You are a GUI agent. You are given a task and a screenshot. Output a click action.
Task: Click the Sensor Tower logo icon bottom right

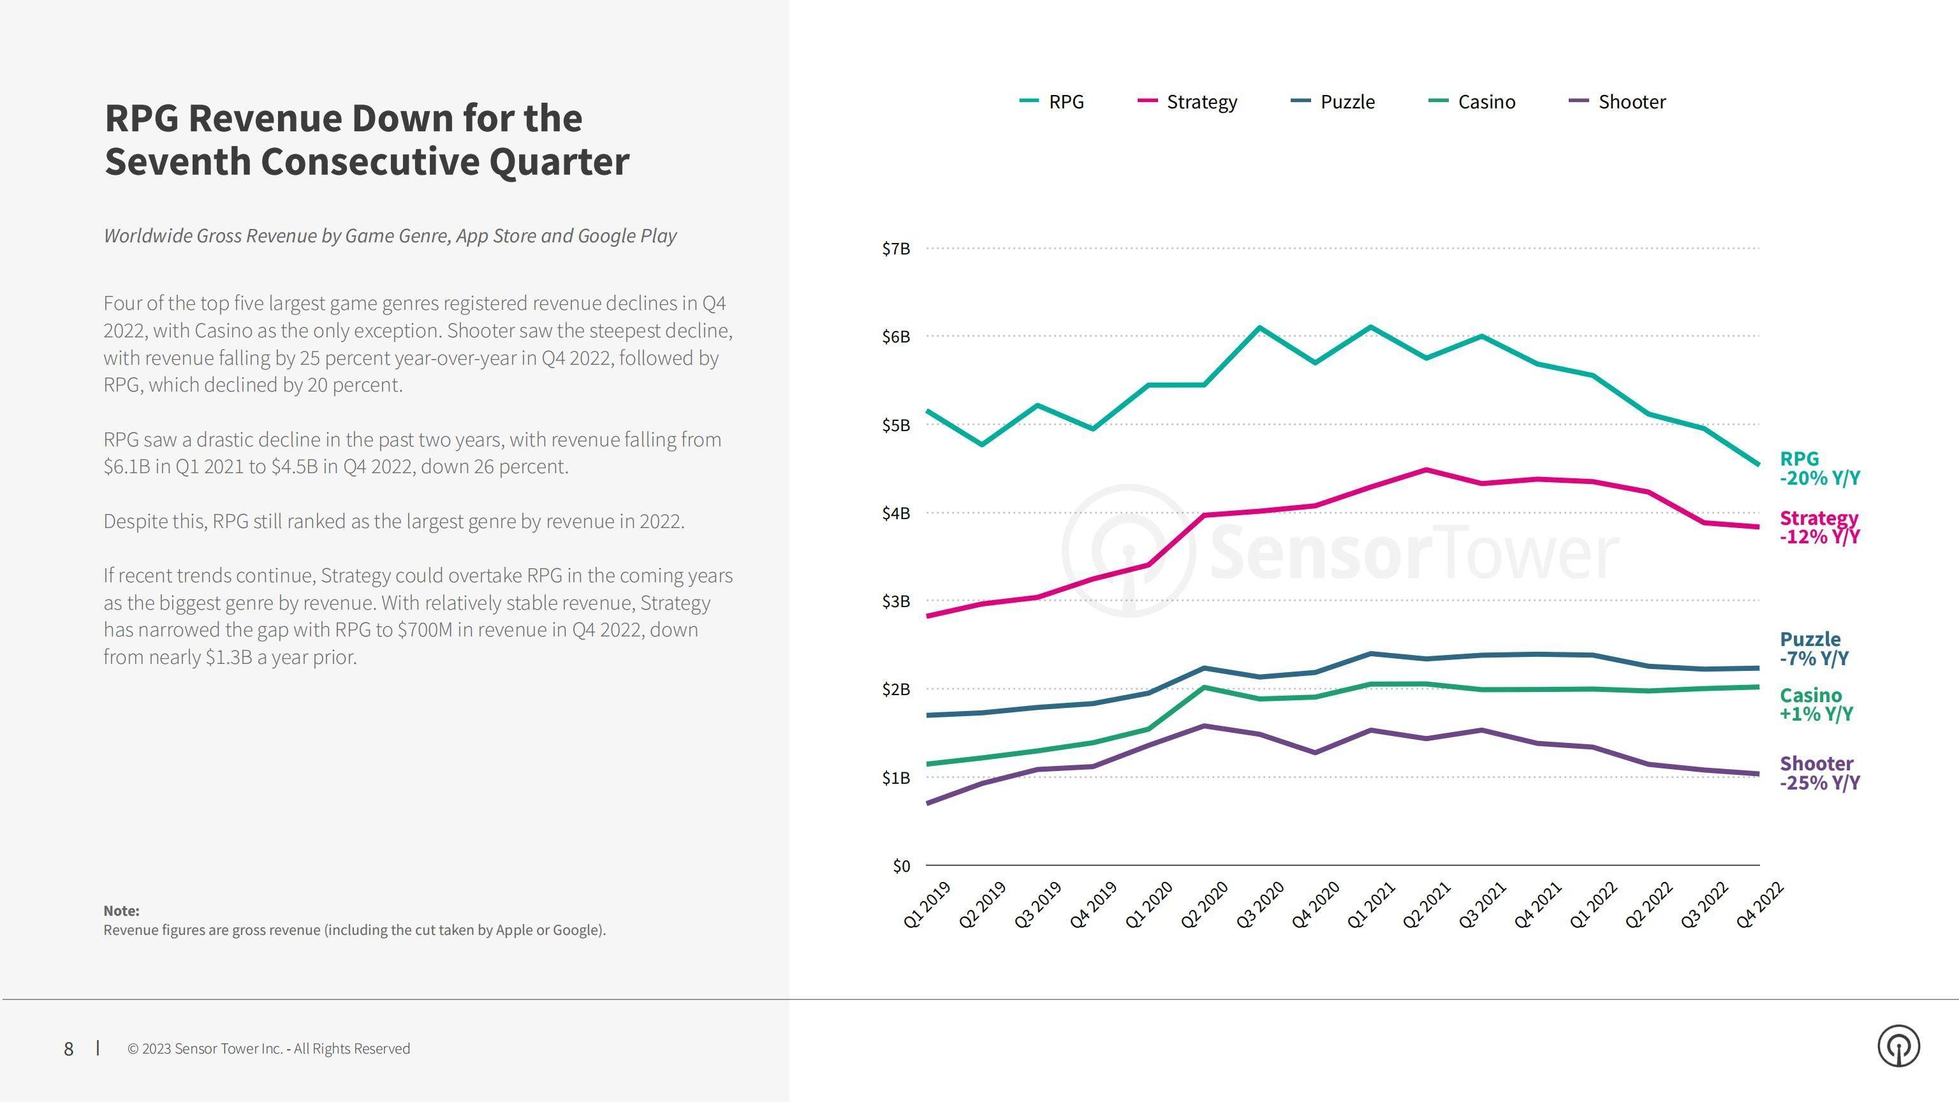point(1899,1047)
